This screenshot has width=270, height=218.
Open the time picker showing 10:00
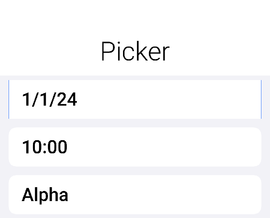[135, 147]
